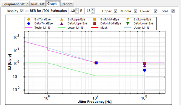Click the Data MiddleEye red square legend icon
The image size is (181, 105).
pos(95,23)
